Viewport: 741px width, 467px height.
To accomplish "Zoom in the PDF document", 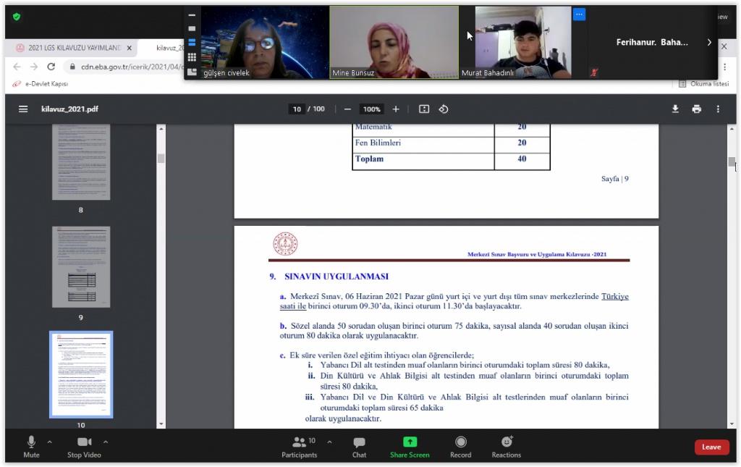I will (396, 109).
